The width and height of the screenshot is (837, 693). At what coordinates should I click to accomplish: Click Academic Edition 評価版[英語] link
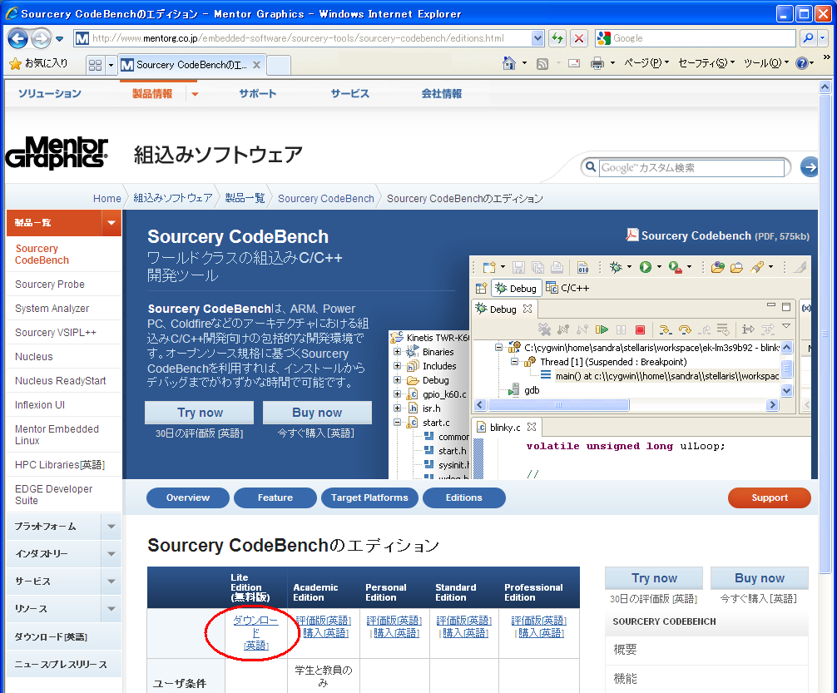point(324,621)
